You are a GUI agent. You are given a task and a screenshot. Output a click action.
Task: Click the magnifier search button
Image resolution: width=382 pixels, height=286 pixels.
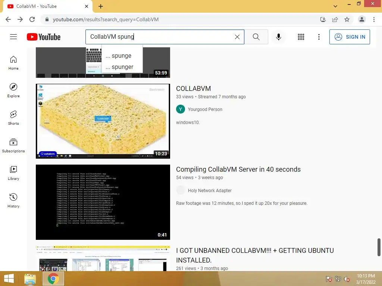pos(256,37)
